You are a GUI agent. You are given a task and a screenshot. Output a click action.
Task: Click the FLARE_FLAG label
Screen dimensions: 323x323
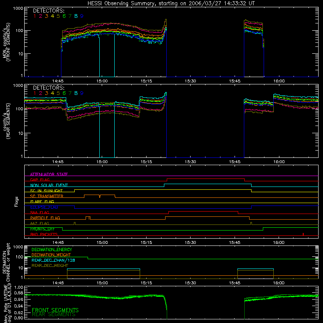pyautogui.click(x=42, y=201)
